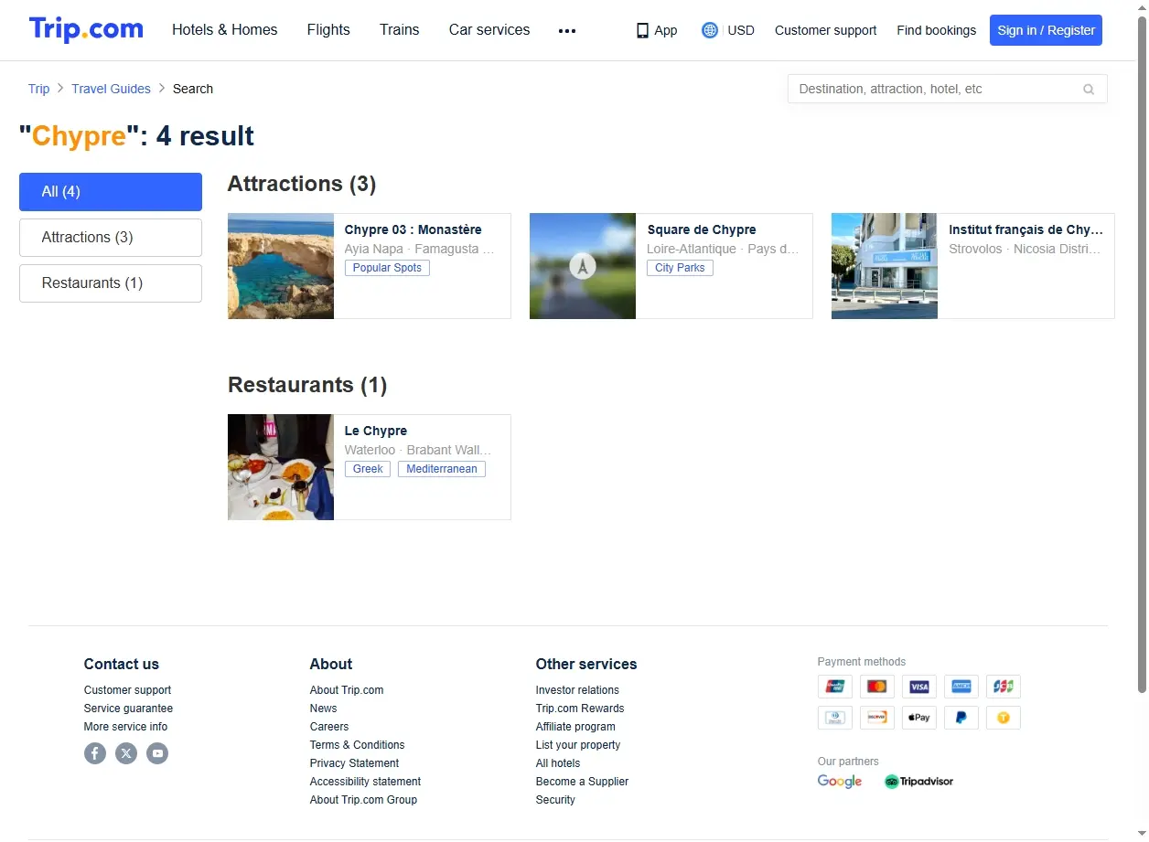Screen dimensions: 1149x842
Task: Open Hotels & Homes menu
Action: pos(225,29)
